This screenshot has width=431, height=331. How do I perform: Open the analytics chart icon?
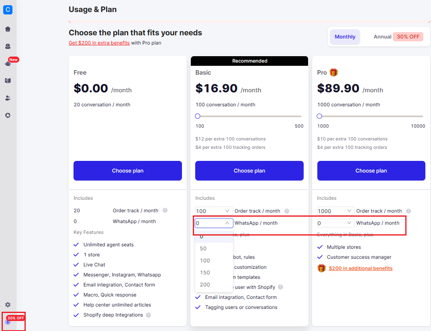click(8, 115)
